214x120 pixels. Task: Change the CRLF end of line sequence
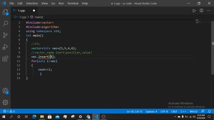[x=174, y=111]
